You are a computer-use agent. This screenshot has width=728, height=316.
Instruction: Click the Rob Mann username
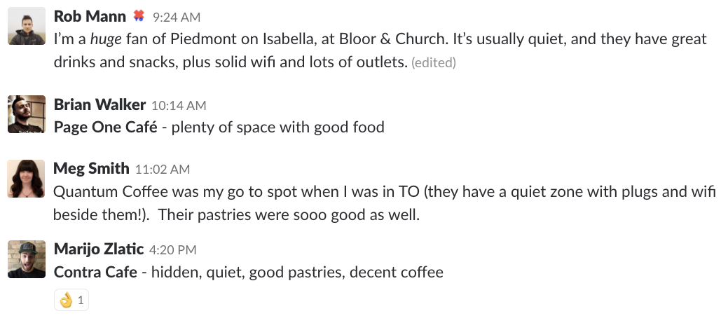pos(90,16)
